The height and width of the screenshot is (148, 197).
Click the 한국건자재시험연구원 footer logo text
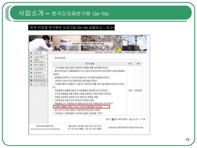pos(45,126)
